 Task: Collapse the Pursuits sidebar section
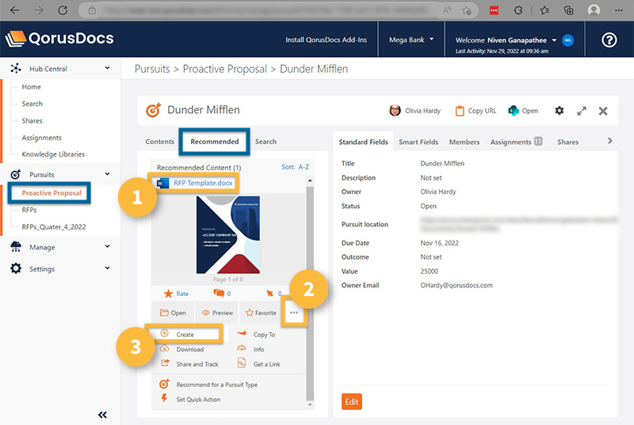click(x=107, y=174)
